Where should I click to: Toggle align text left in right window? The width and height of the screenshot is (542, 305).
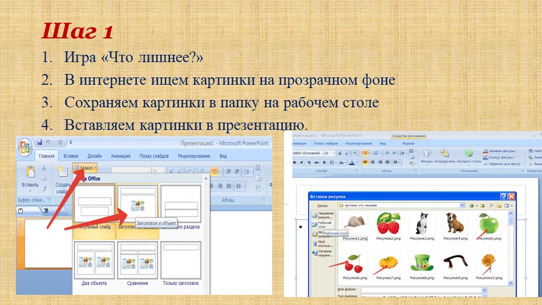[x=365, y=162]
